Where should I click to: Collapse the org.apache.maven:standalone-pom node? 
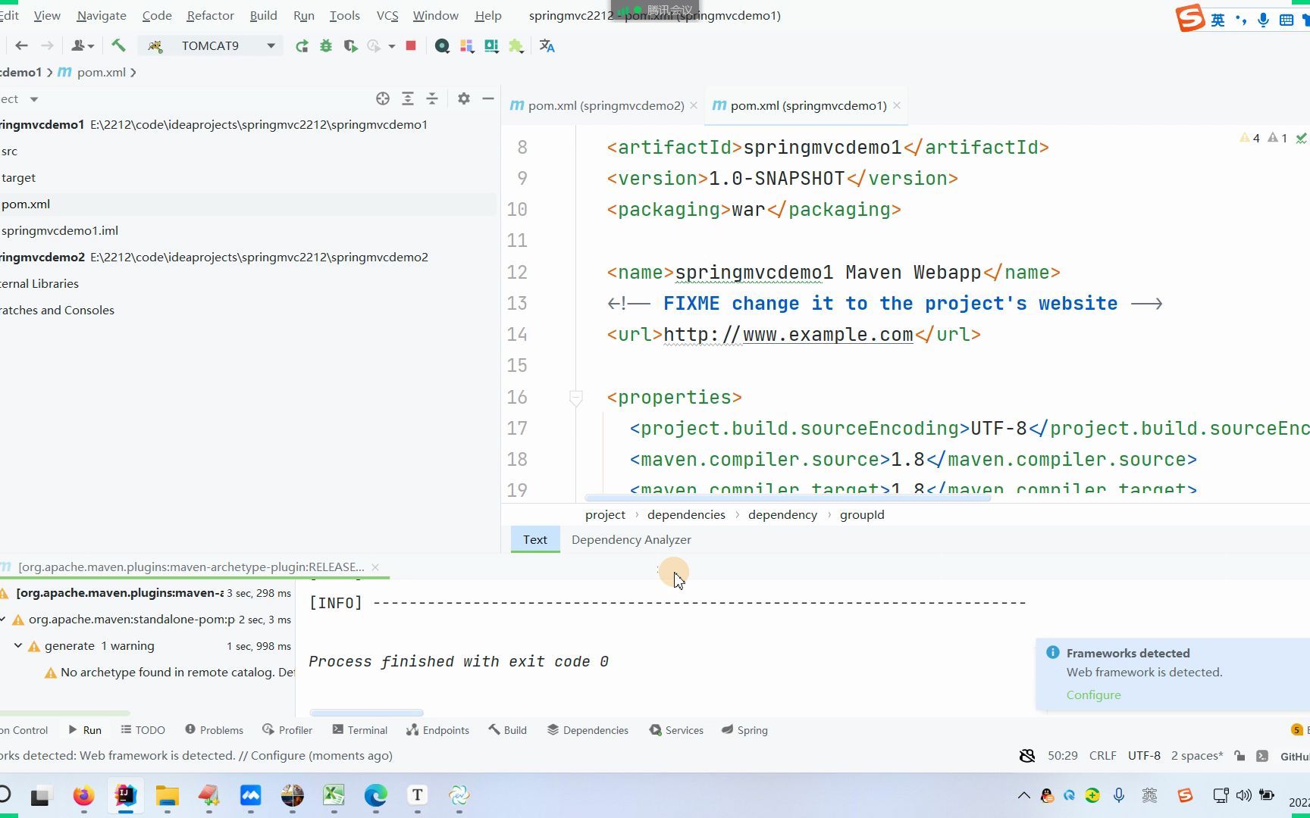coord(3,619)
